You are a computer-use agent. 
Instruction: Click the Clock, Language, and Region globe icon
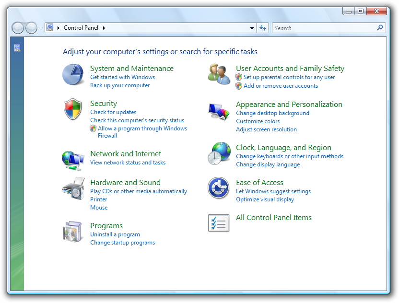point(219,153)
